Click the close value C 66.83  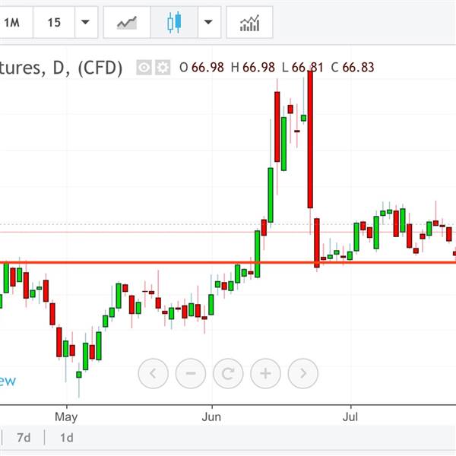353,68
